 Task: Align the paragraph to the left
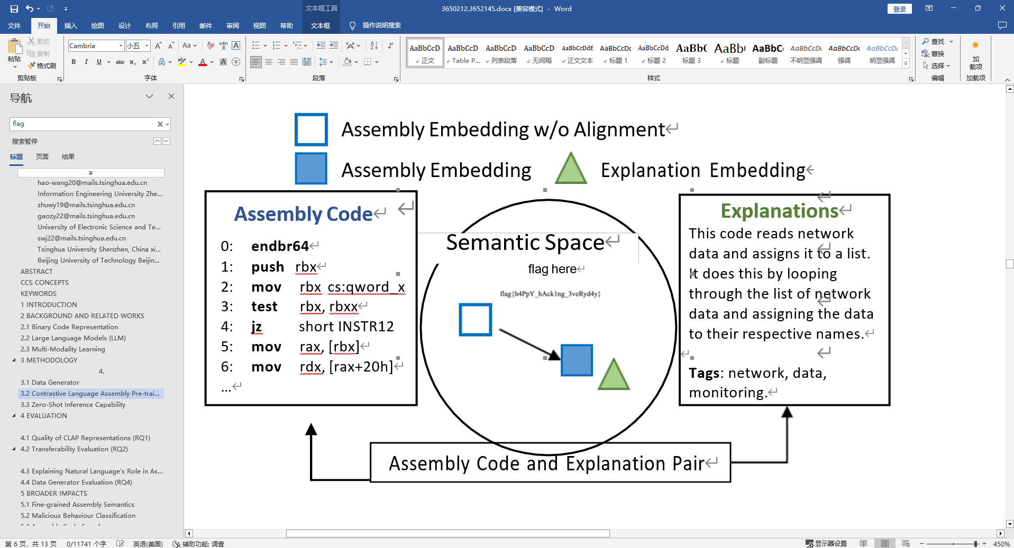(x=256, y=62)
